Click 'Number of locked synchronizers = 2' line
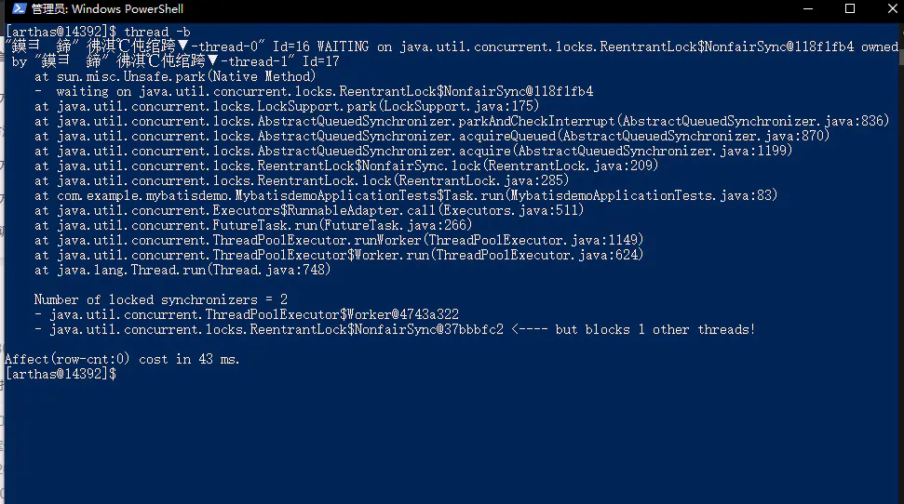Screen dimensions: 904x504 (160, 299)
